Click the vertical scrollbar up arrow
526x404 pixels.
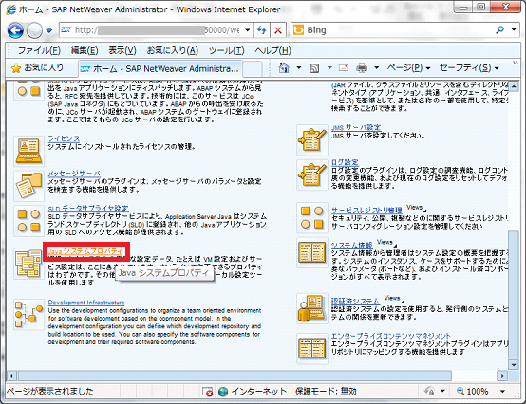[514, 86]
